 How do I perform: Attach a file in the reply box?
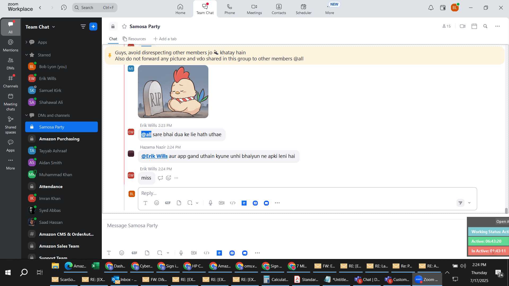click(x=179, y=203)
